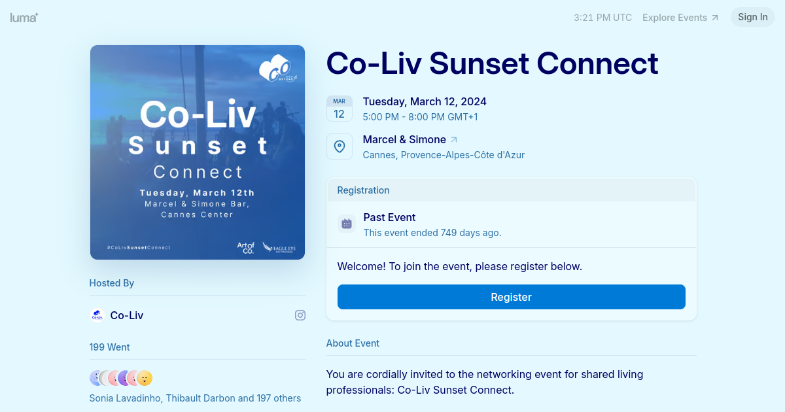Click the arrow beside Marcel & Simone
The width and height of the screenshot is (785, 412).
tap(455, 139)
